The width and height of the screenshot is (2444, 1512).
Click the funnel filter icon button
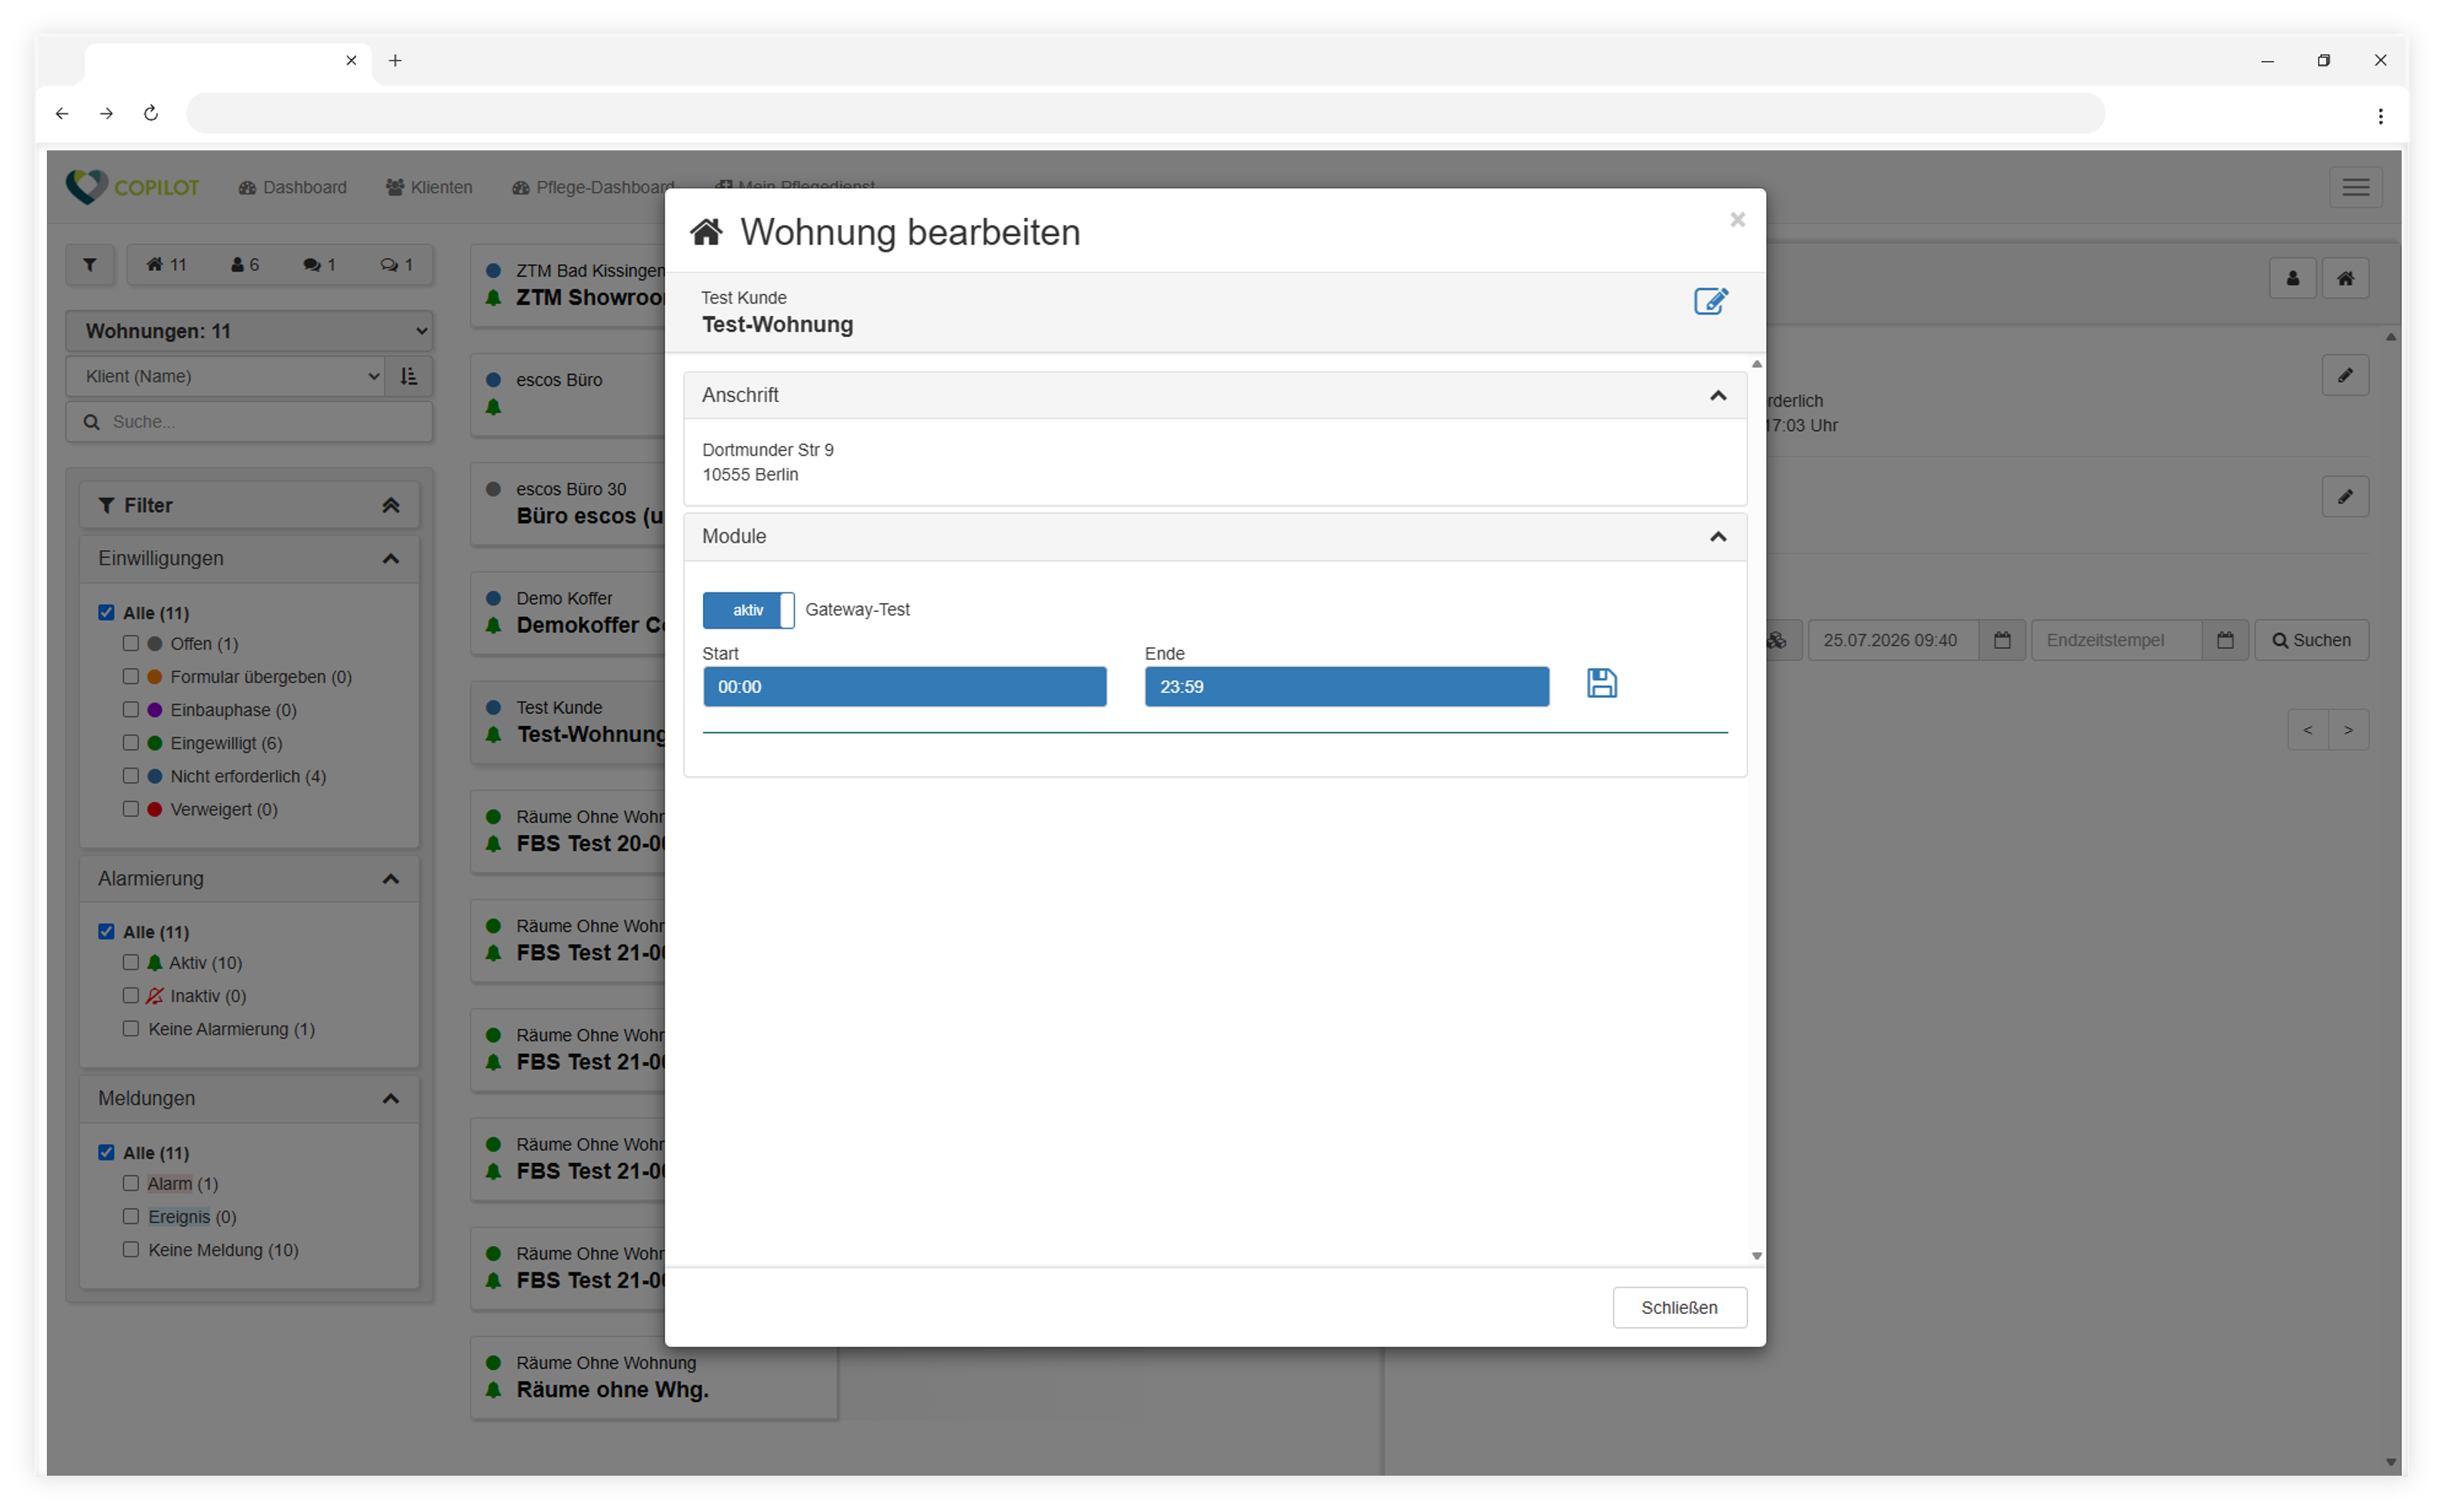point(90,265)
